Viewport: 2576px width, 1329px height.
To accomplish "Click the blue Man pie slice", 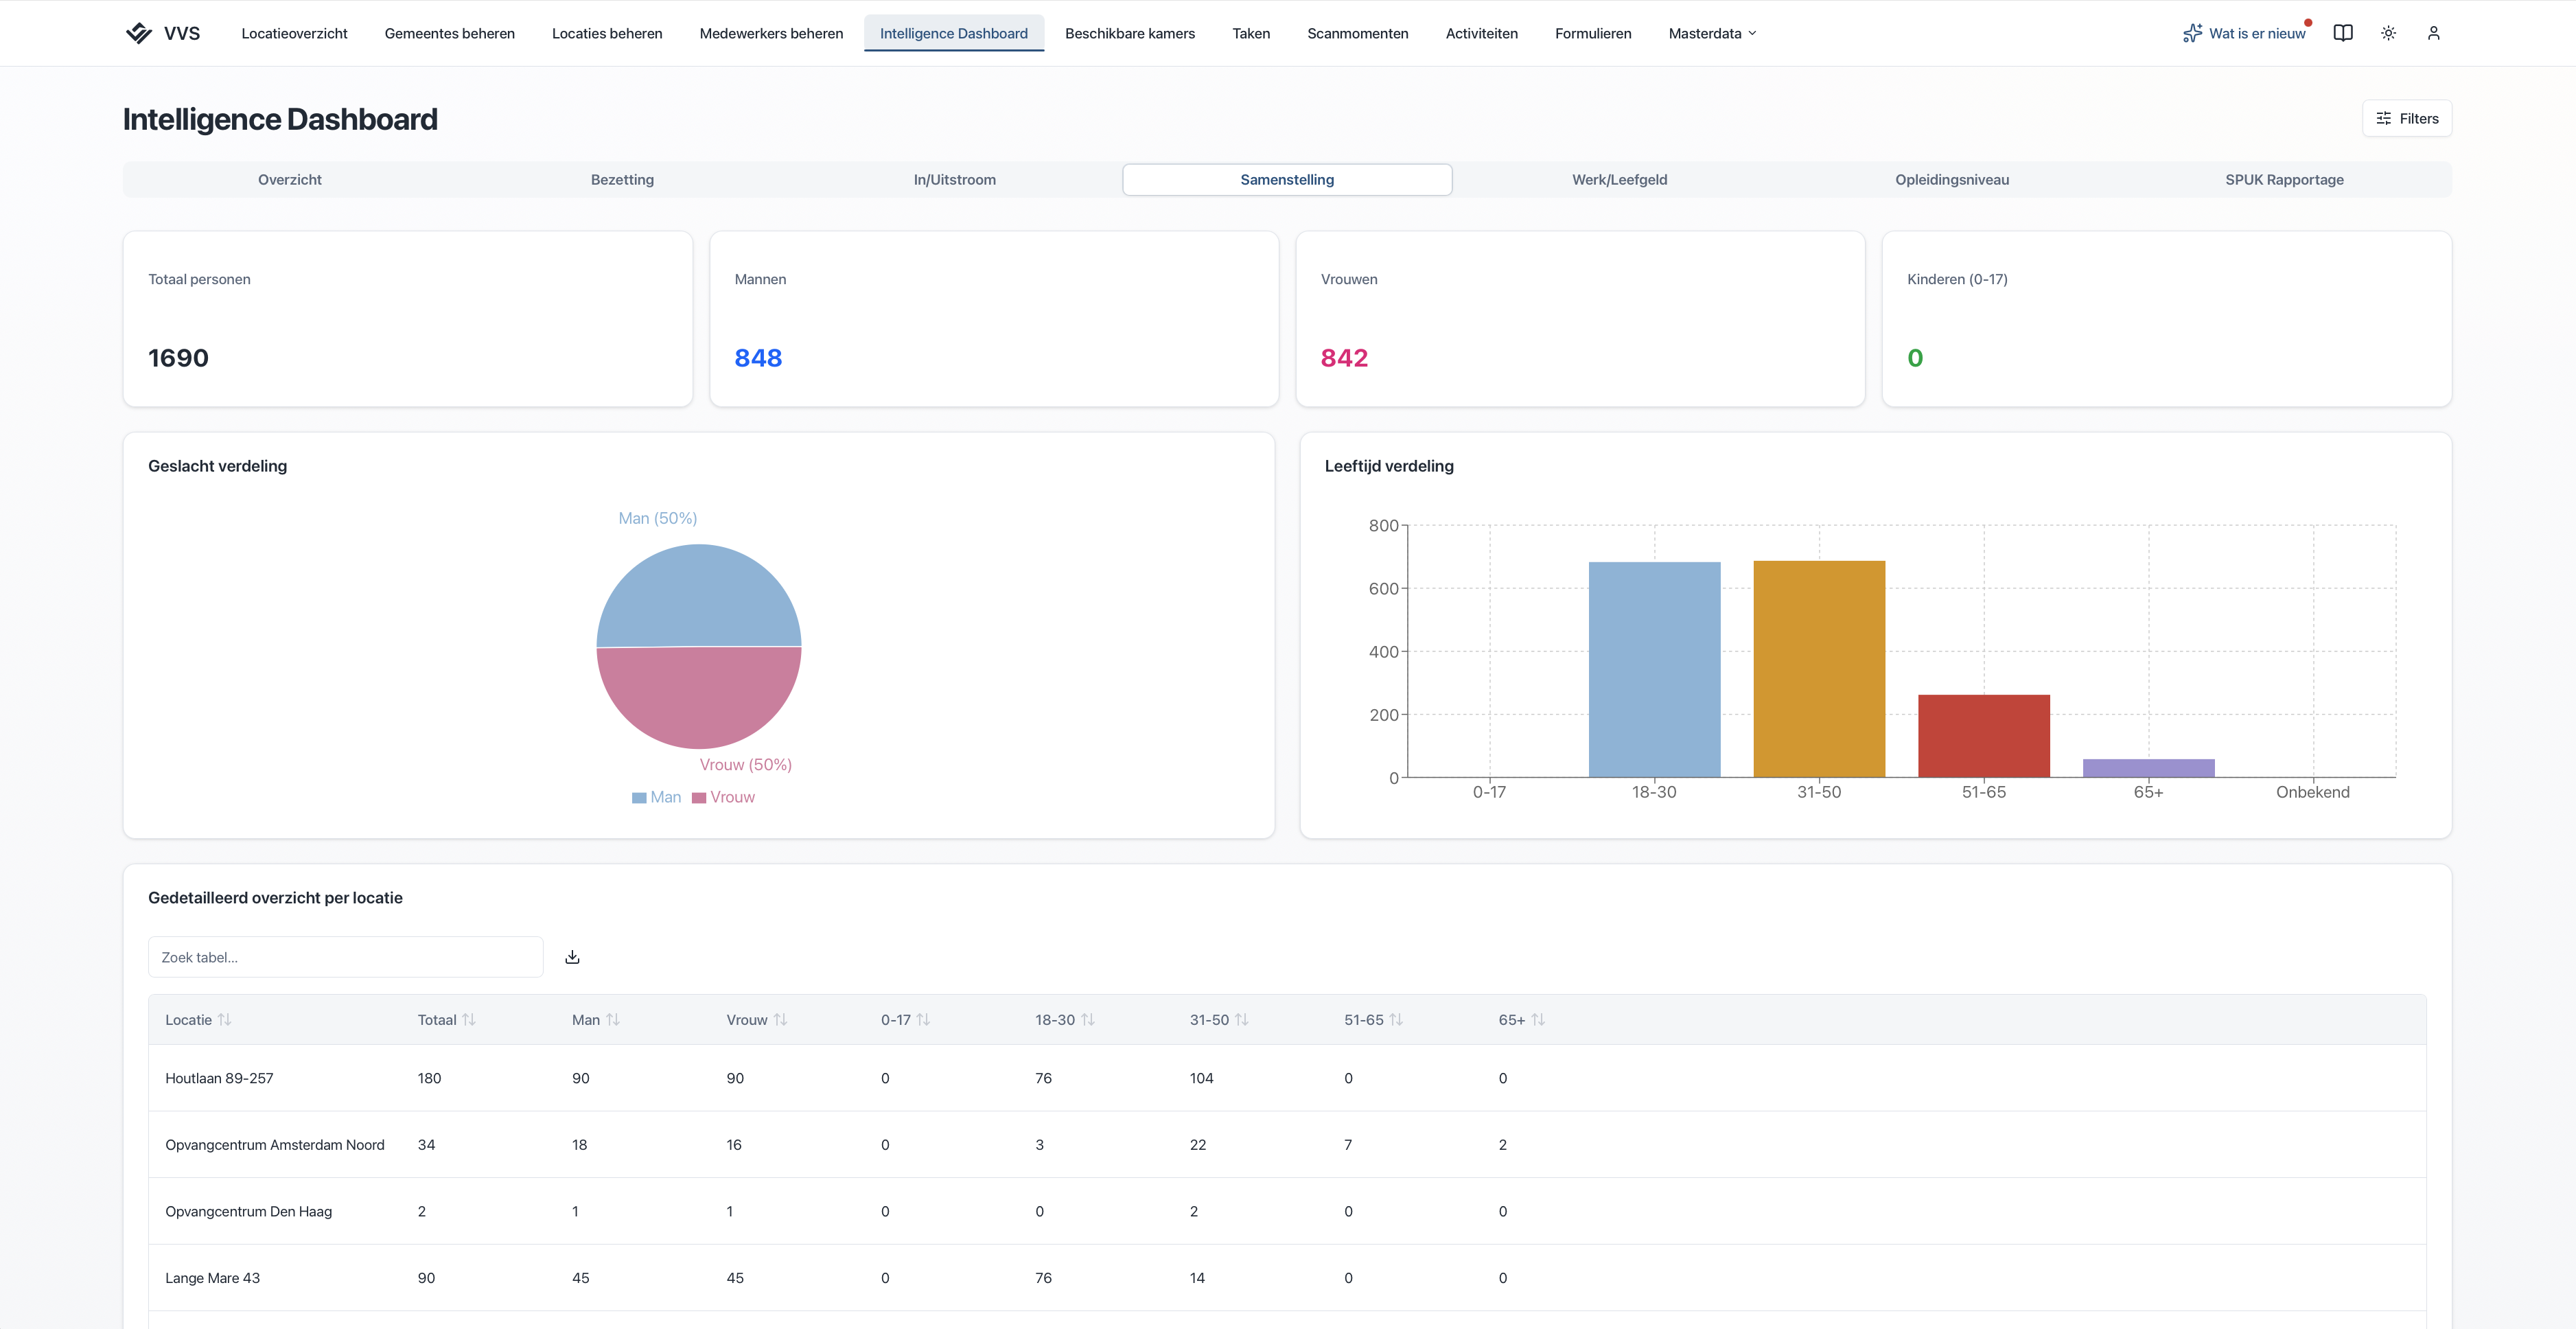I will click(699, 596).
